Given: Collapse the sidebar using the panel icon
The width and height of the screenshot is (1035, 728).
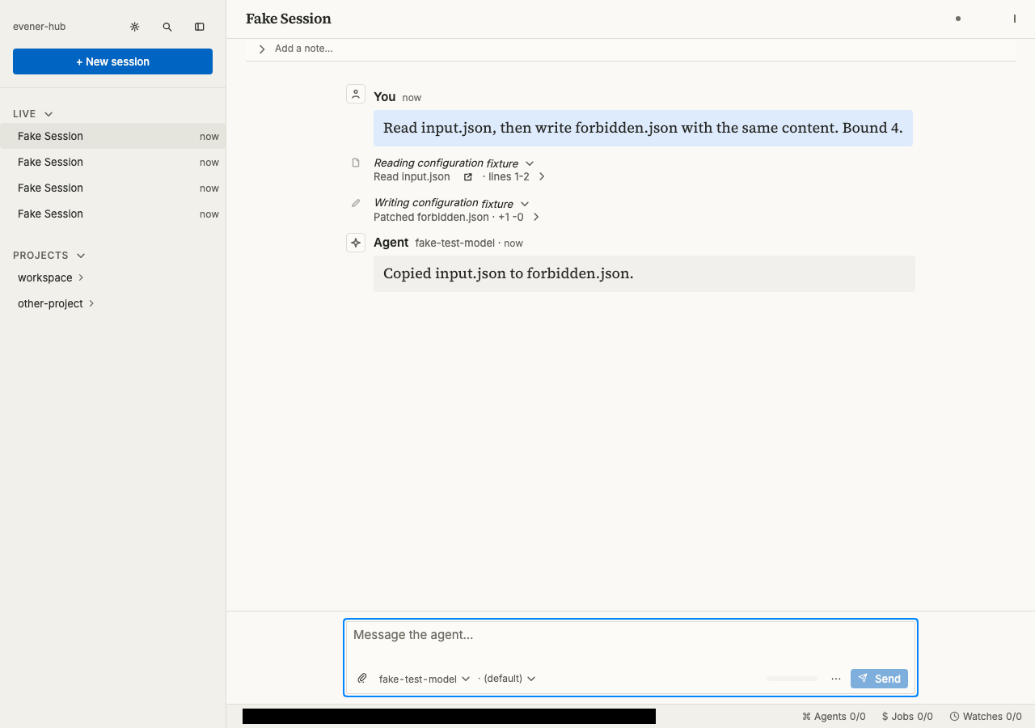Looking at the screenshot, I should coord(200,27).
